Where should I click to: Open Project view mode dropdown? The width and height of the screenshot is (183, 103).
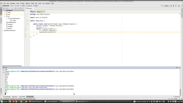click(x=8, y=8)
